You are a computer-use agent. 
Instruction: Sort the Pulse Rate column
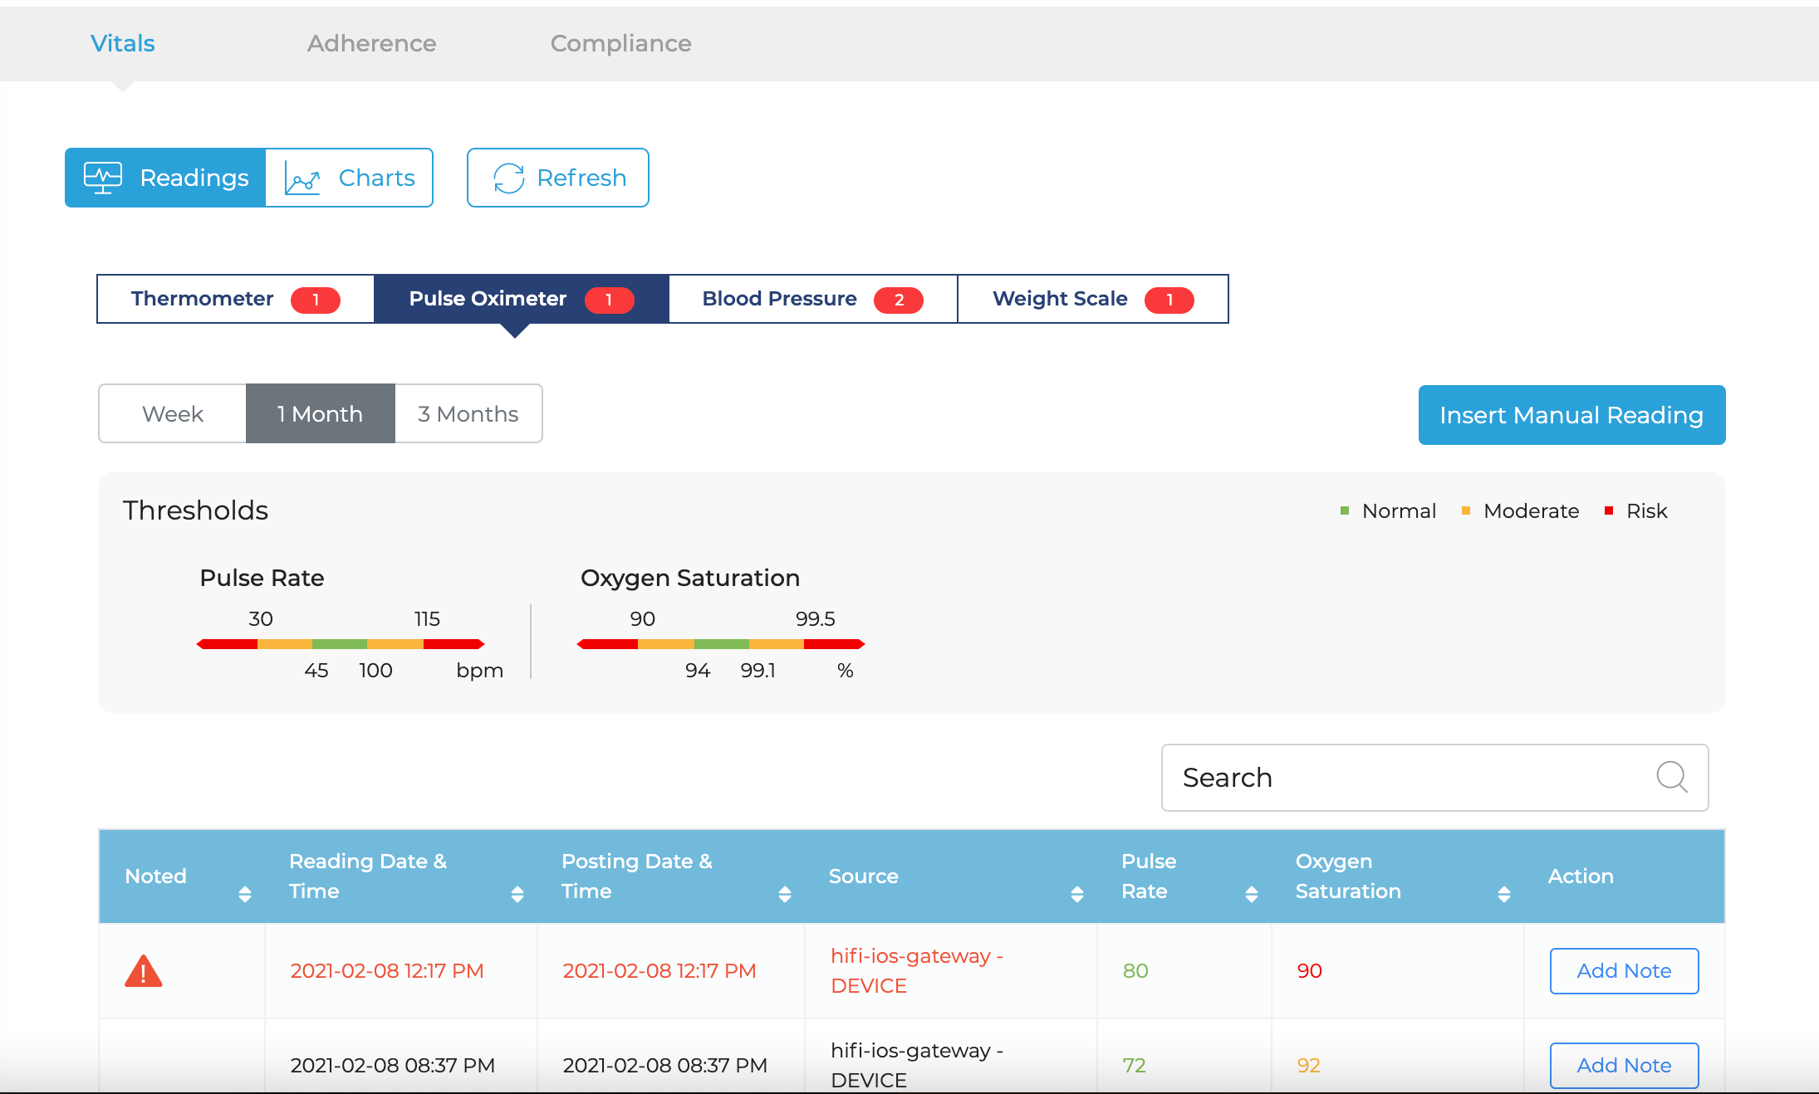(1252, 894)
